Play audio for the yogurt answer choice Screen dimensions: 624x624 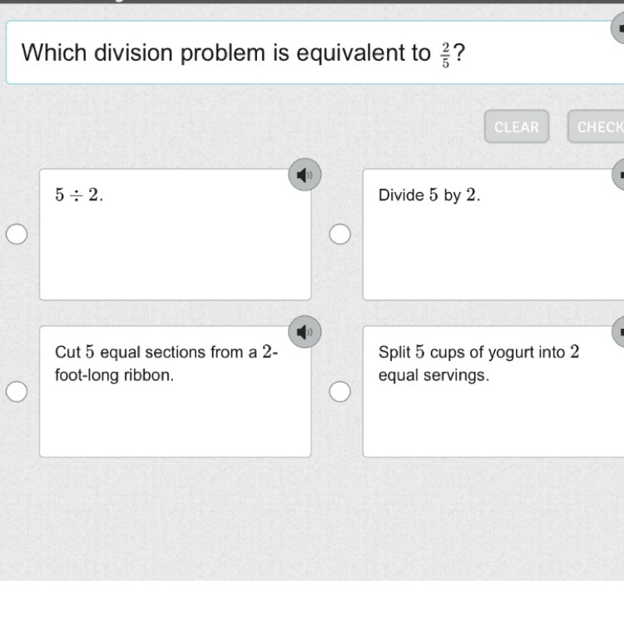619,332
